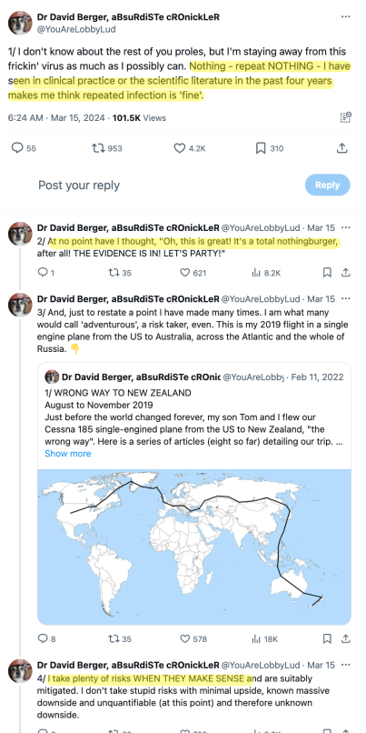
Task: Click the blue Reply button
Action: tap(327, 185)
